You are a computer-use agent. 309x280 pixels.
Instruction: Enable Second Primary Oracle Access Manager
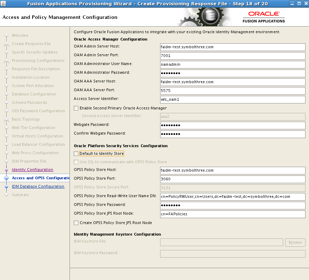(76, 108)
